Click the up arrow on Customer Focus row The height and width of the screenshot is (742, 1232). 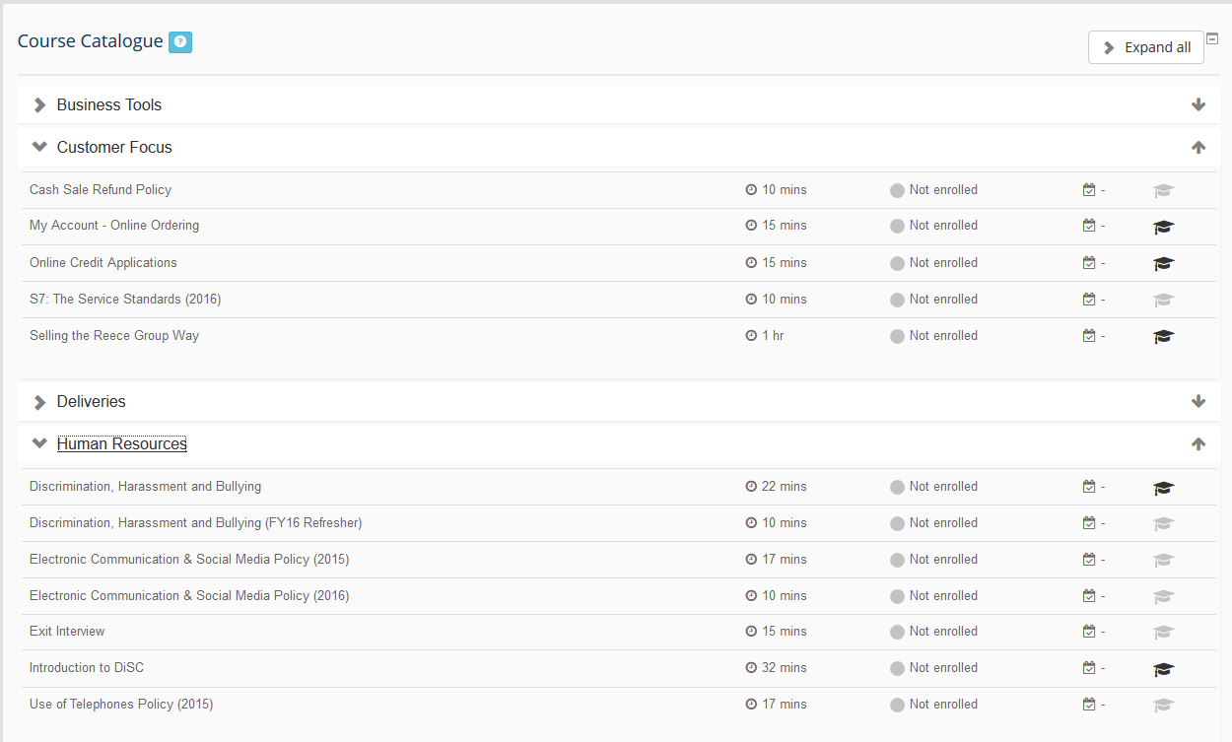[x=1198, y=147]
